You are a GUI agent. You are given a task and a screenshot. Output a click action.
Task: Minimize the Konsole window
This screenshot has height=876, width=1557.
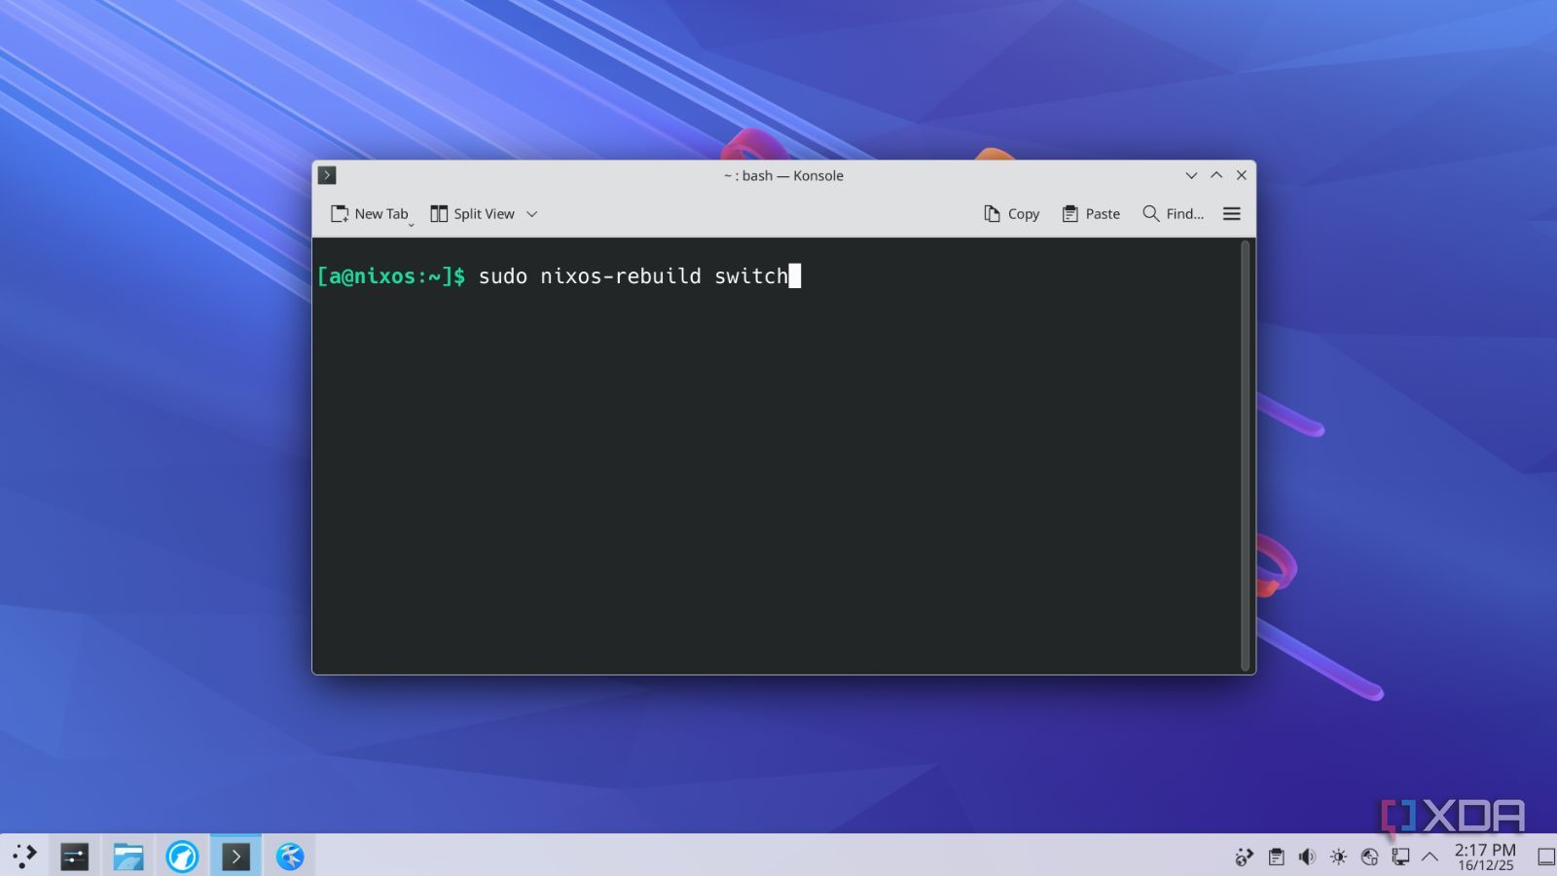(1191, 175)
